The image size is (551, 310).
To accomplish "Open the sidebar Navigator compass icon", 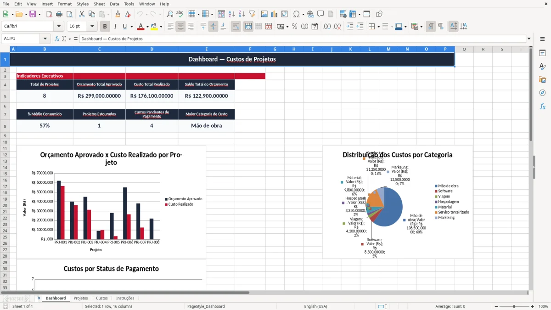I will [542, 93].
